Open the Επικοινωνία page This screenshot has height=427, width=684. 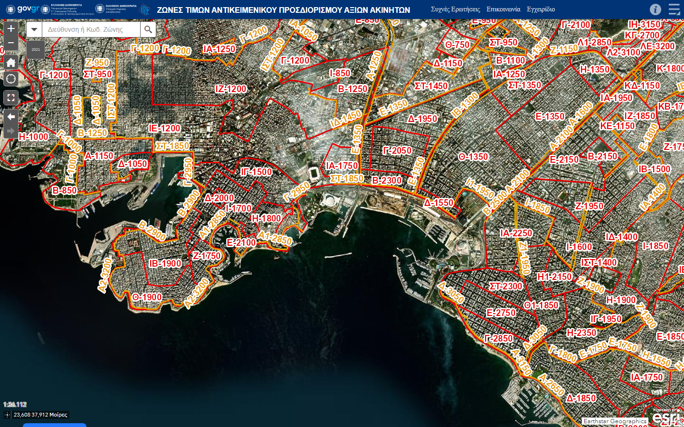[x=503, y=9]
